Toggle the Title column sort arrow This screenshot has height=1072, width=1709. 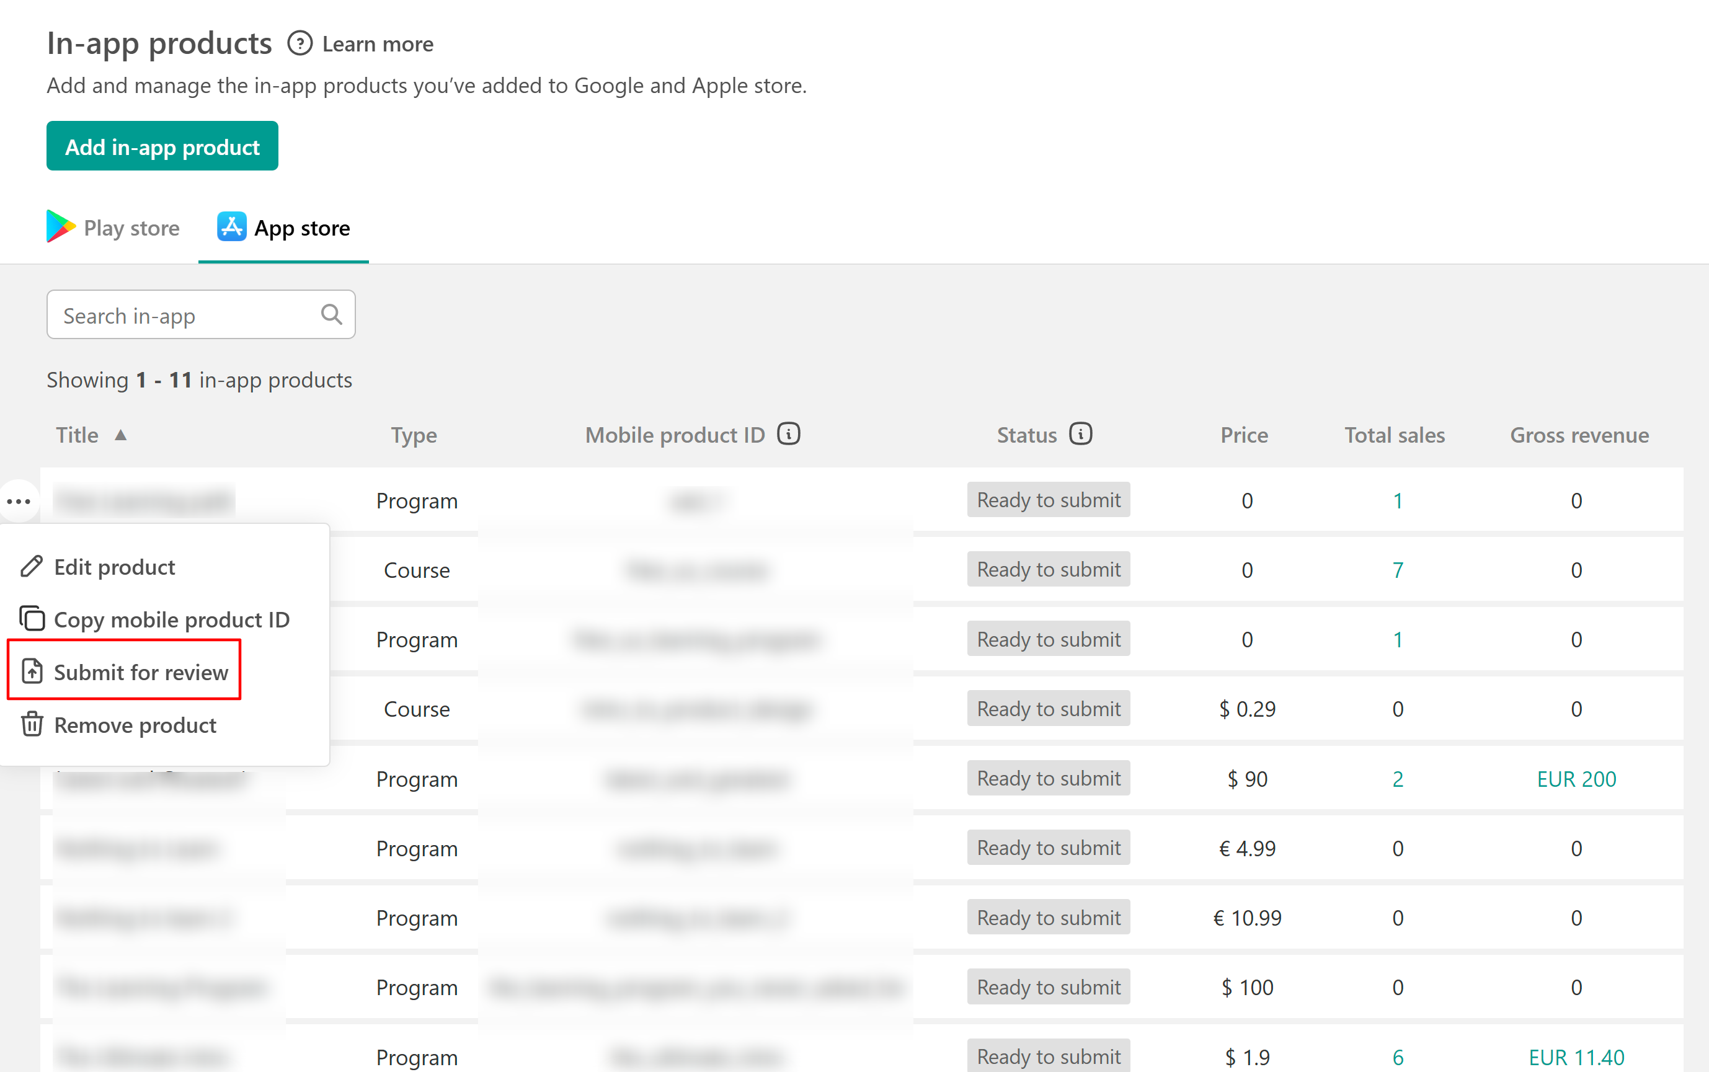tap(120, 435)
